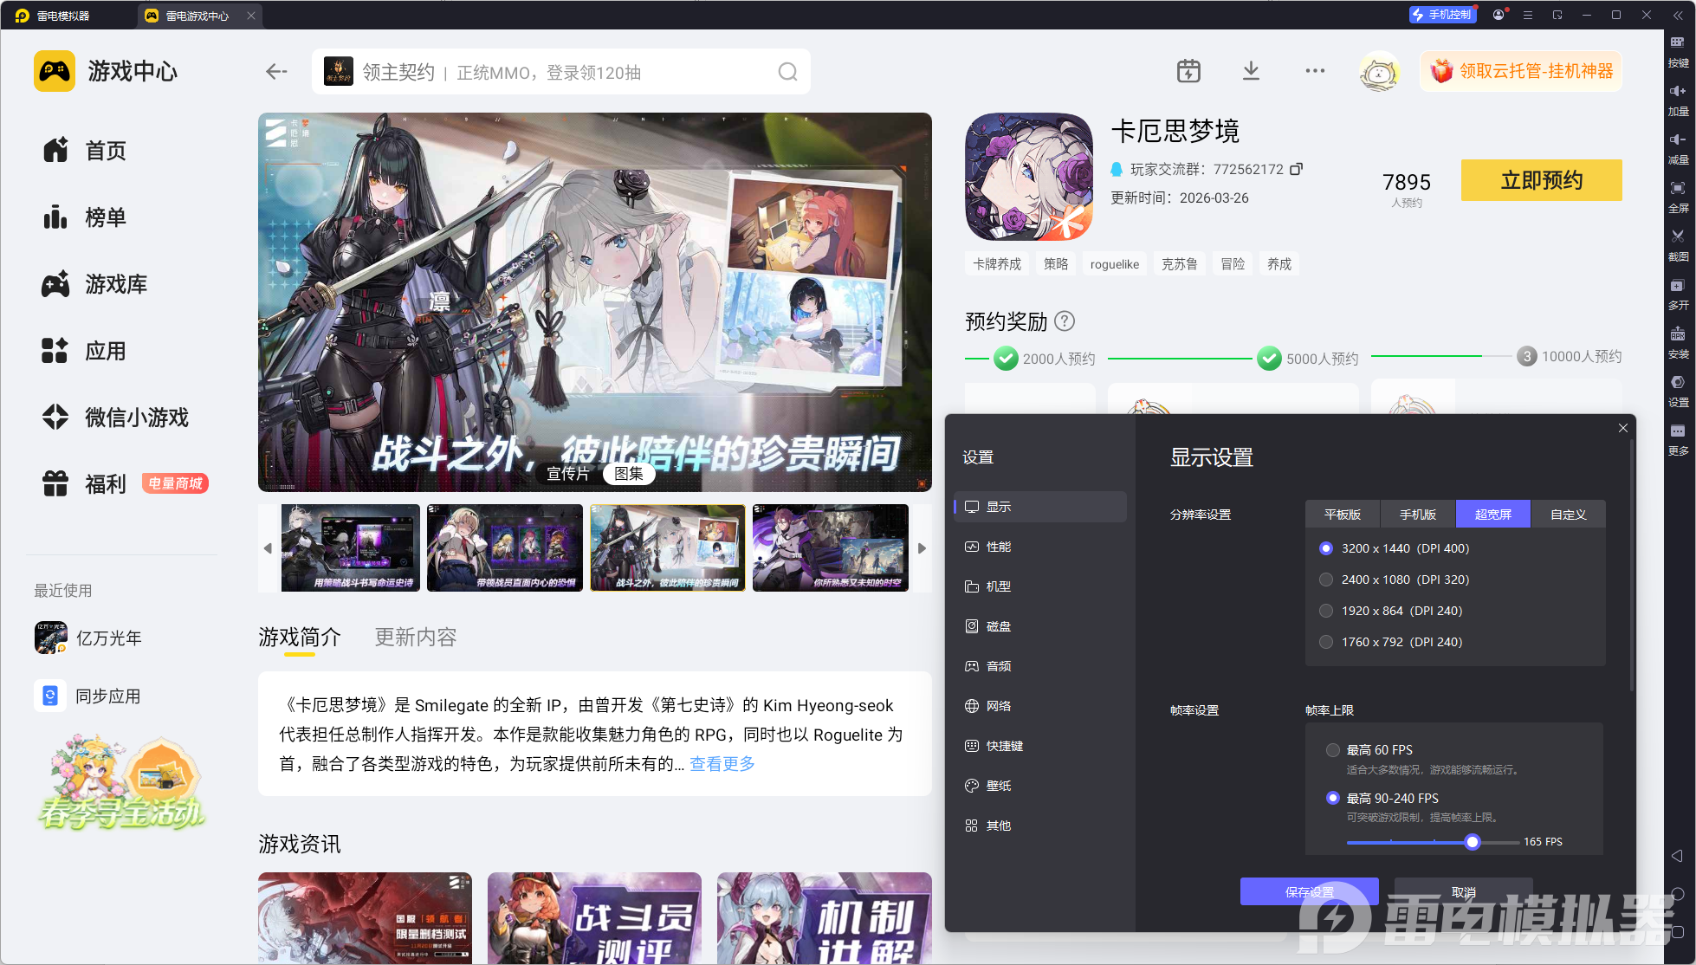This screenshot has width=1696, height=965.
Task: Open the three-dot more options menu
Action: tap(1315, 71)
